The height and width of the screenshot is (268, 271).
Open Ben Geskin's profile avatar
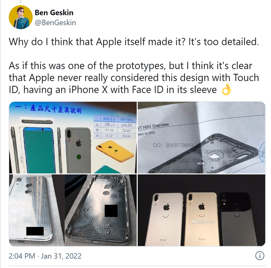pyautogui.click(x=21, y=17)
